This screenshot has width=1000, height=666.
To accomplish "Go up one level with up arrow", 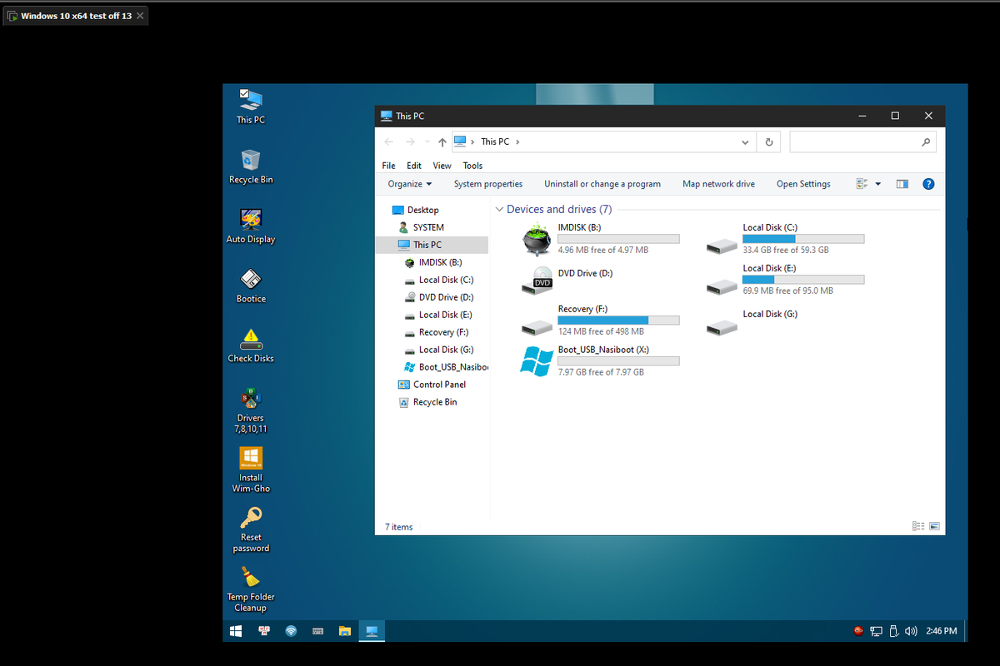I will (x=442, y=142).
